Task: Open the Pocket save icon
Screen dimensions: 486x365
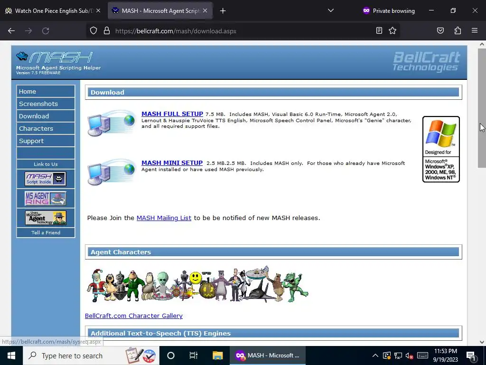Action: point(440,31)
